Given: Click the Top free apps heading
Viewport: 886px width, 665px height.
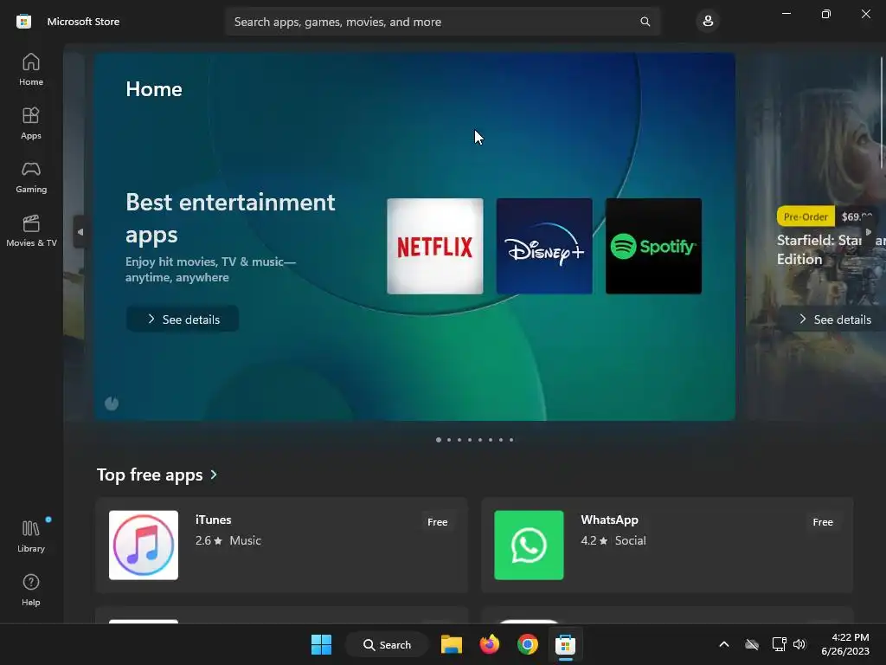Looking at the screenshot, I should 150,475.
